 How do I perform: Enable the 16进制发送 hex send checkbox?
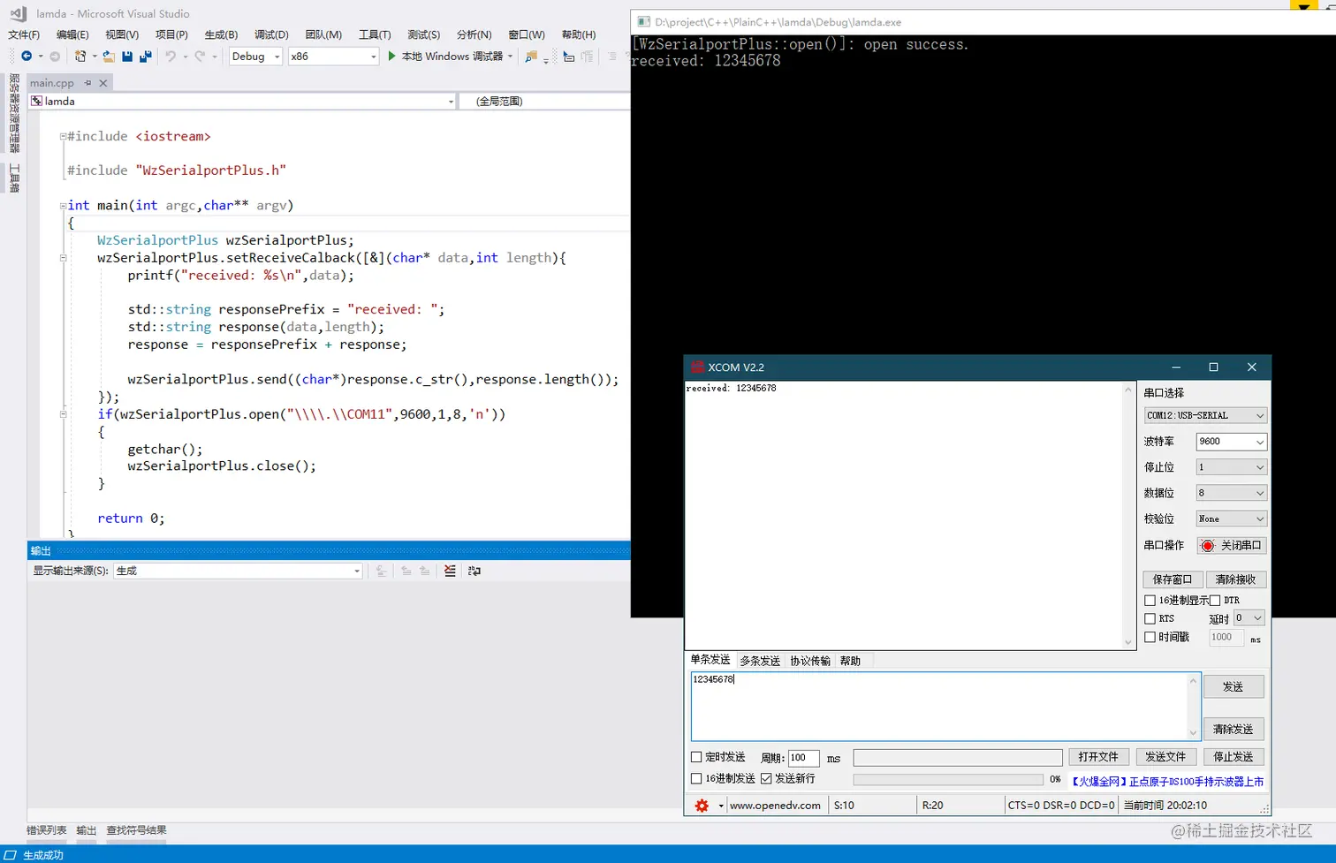tap(696, 779)
